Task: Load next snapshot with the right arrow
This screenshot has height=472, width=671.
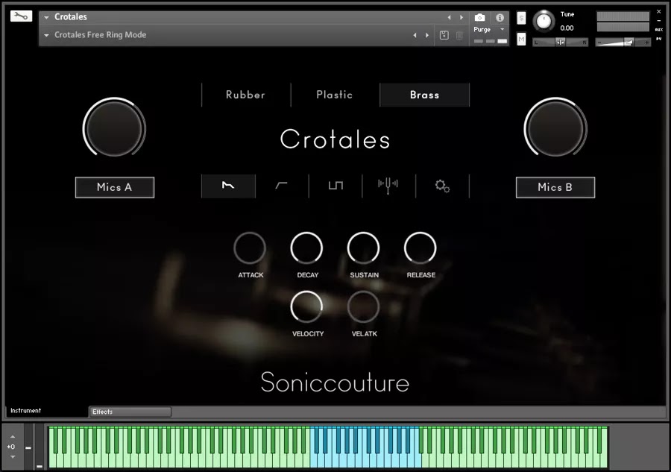Action: coord(427,34)
